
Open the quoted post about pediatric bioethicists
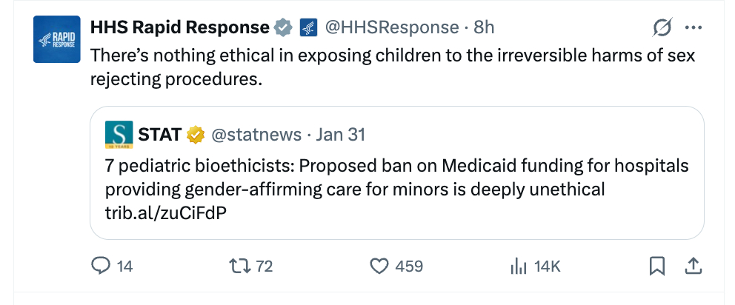396,177
